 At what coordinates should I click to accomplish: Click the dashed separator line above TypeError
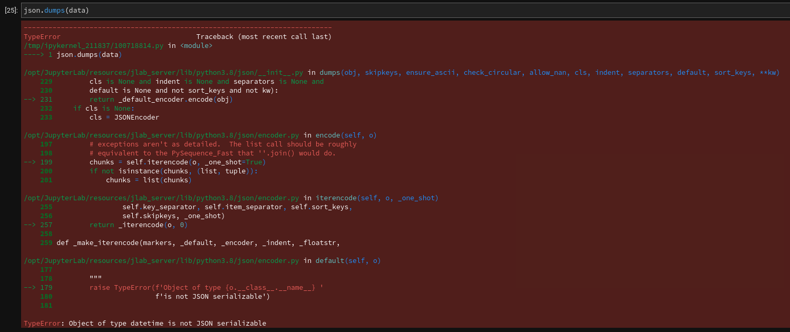pos(177,27)
